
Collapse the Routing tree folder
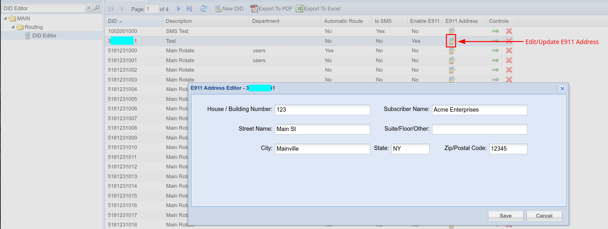(13, 27)
